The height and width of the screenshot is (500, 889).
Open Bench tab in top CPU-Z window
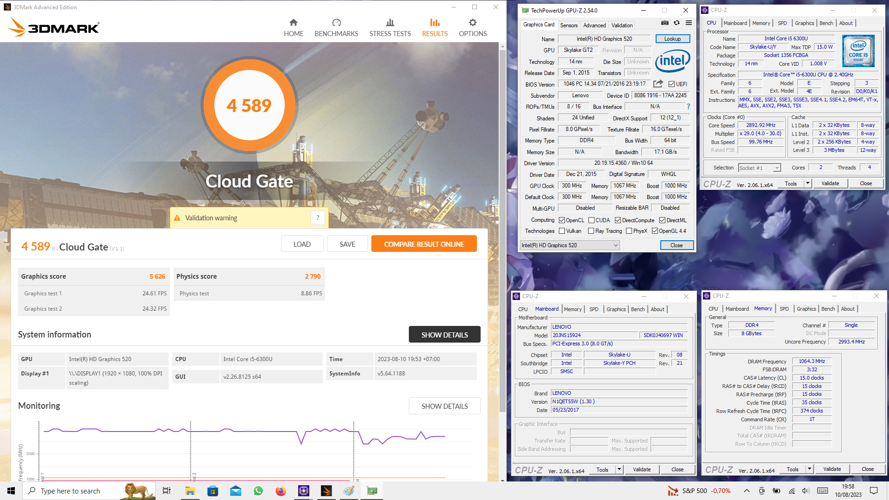coord(826,23)
